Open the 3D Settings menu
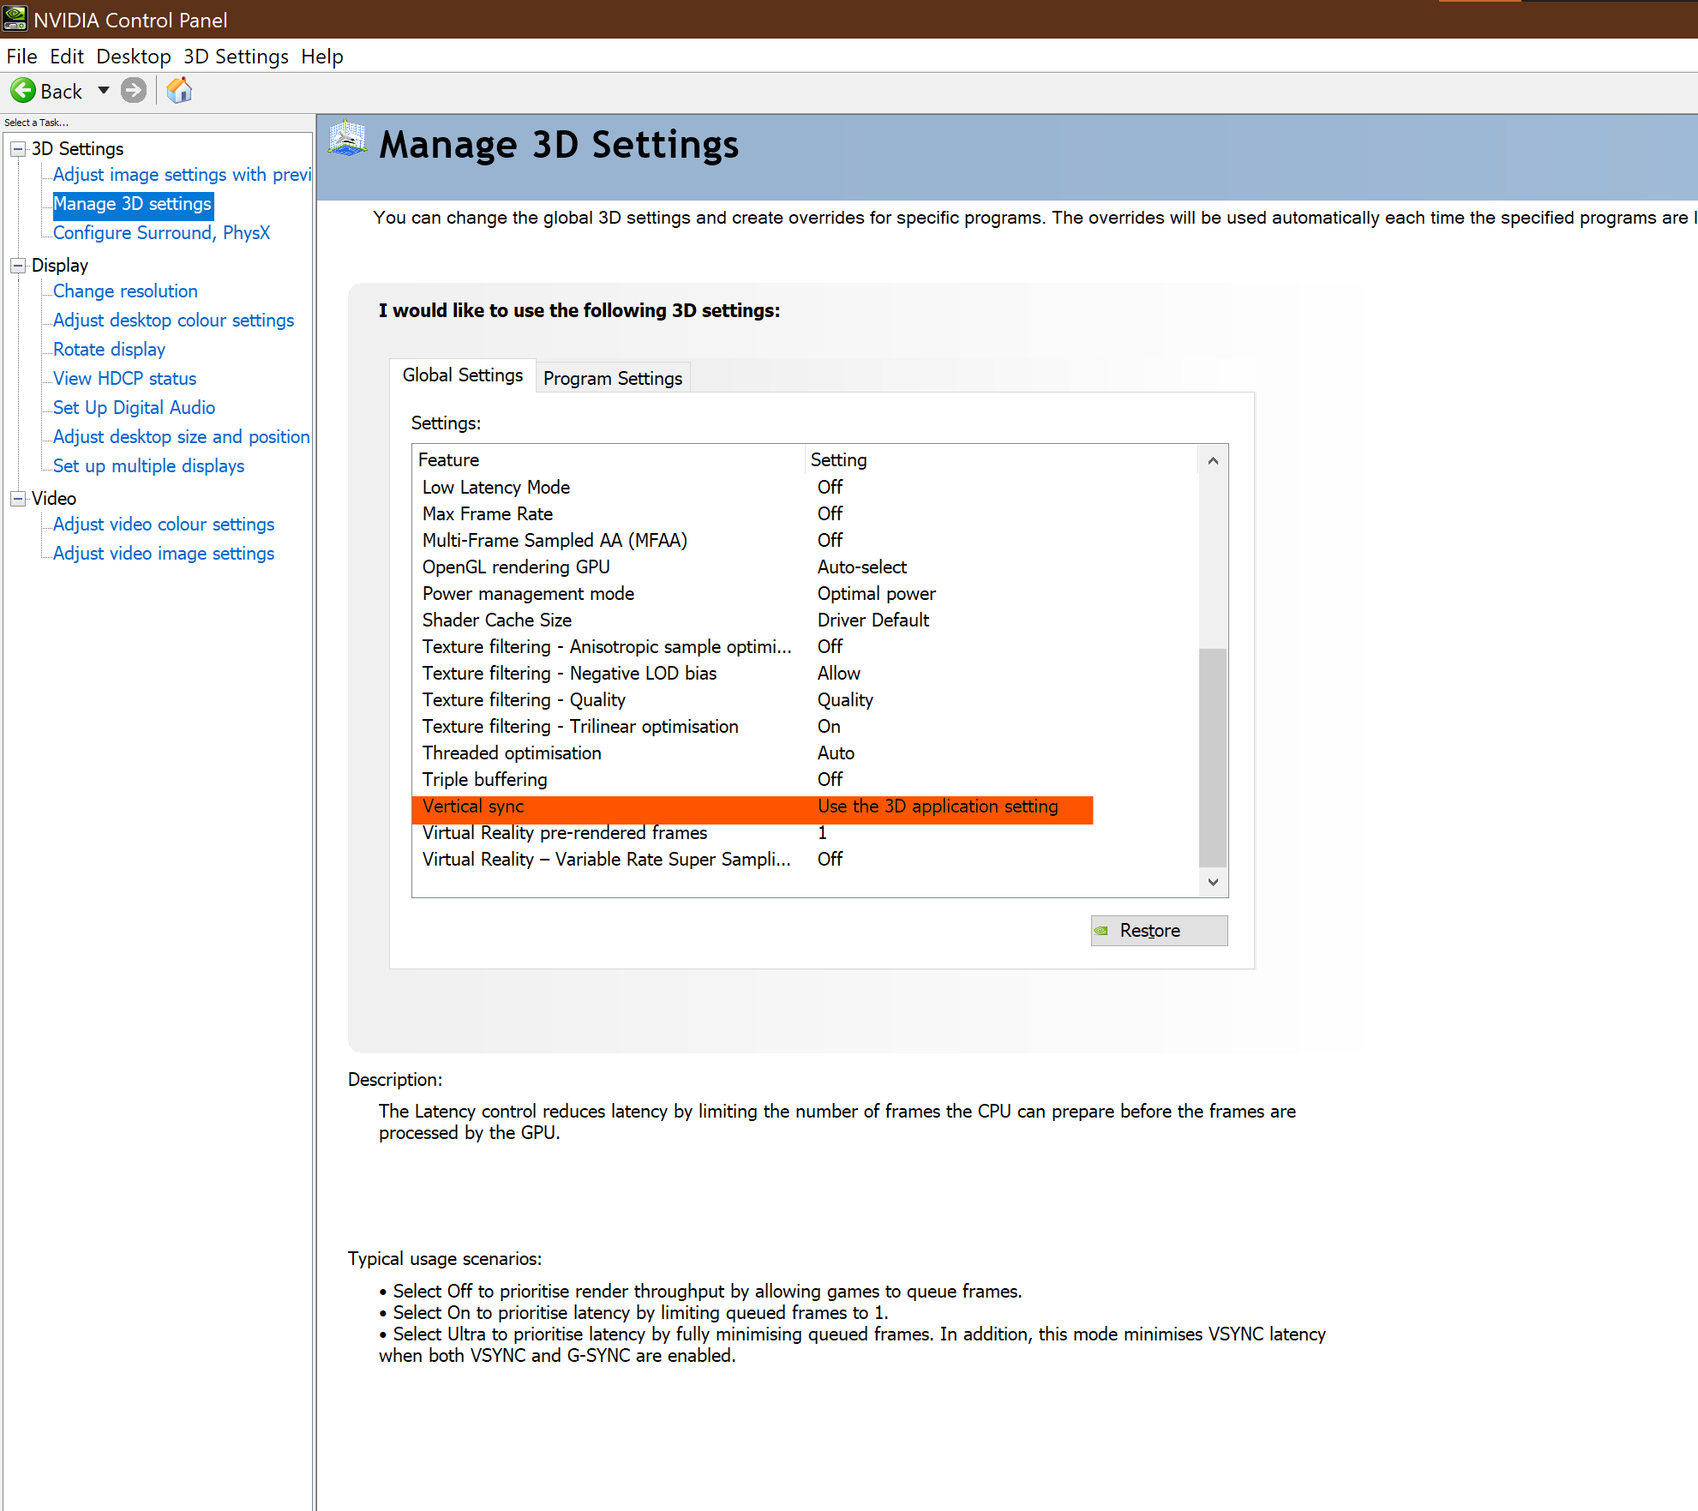Image resolution: width=1698 pixels, height=1511 pixels. tap(236, 57)
